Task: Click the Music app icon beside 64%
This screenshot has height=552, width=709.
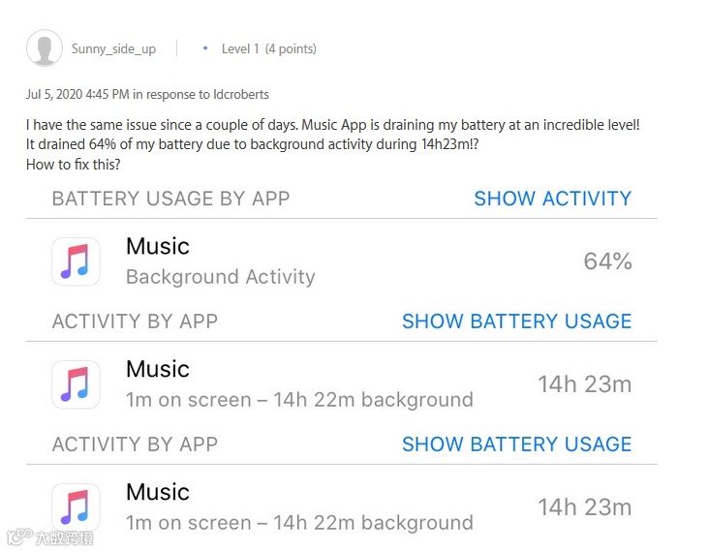Action: pyautogui.click(x=76, y=261)
